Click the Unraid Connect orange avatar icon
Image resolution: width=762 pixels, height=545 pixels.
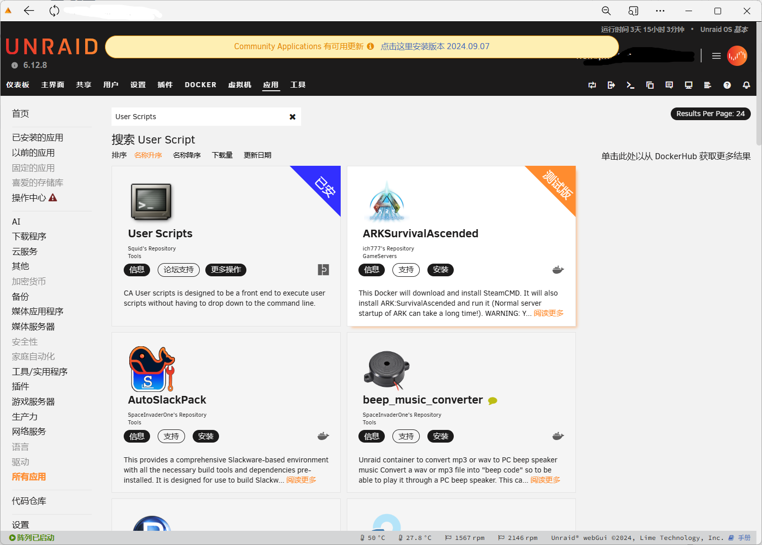click(737, 56)
